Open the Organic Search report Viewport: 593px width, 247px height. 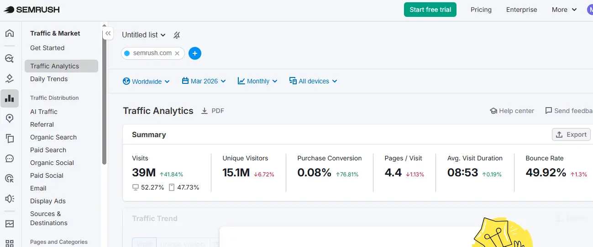(x=53, y=137)
